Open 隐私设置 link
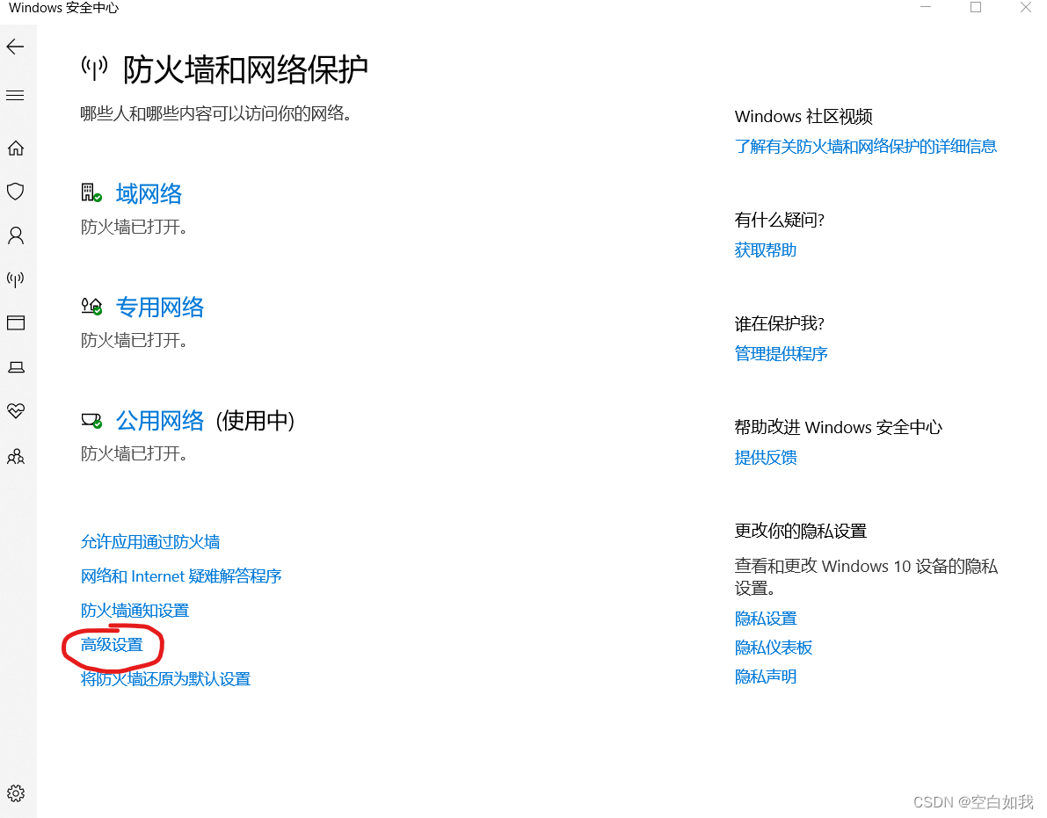Image resolution: width=1047 pixels, height=818 pixels. tap(765, 619)
